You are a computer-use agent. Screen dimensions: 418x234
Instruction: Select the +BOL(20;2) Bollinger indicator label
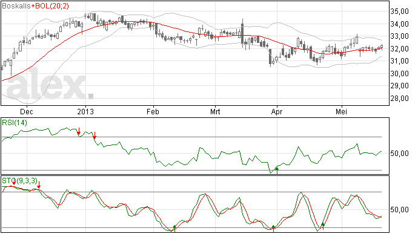(50, 6)
